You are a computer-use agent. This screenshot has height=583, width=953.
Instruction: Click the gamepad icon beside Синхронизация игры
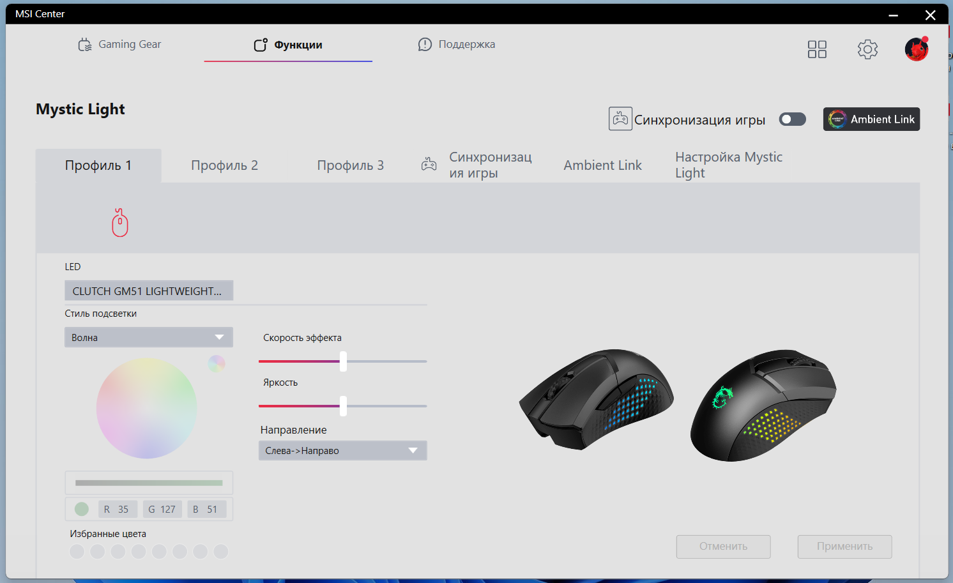pyautogui.click(x=620, y=119)
